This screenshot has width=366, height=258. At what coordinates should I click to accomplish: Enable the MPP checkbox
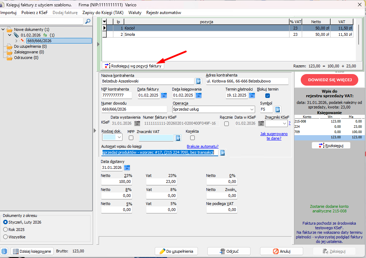[131, 138]
